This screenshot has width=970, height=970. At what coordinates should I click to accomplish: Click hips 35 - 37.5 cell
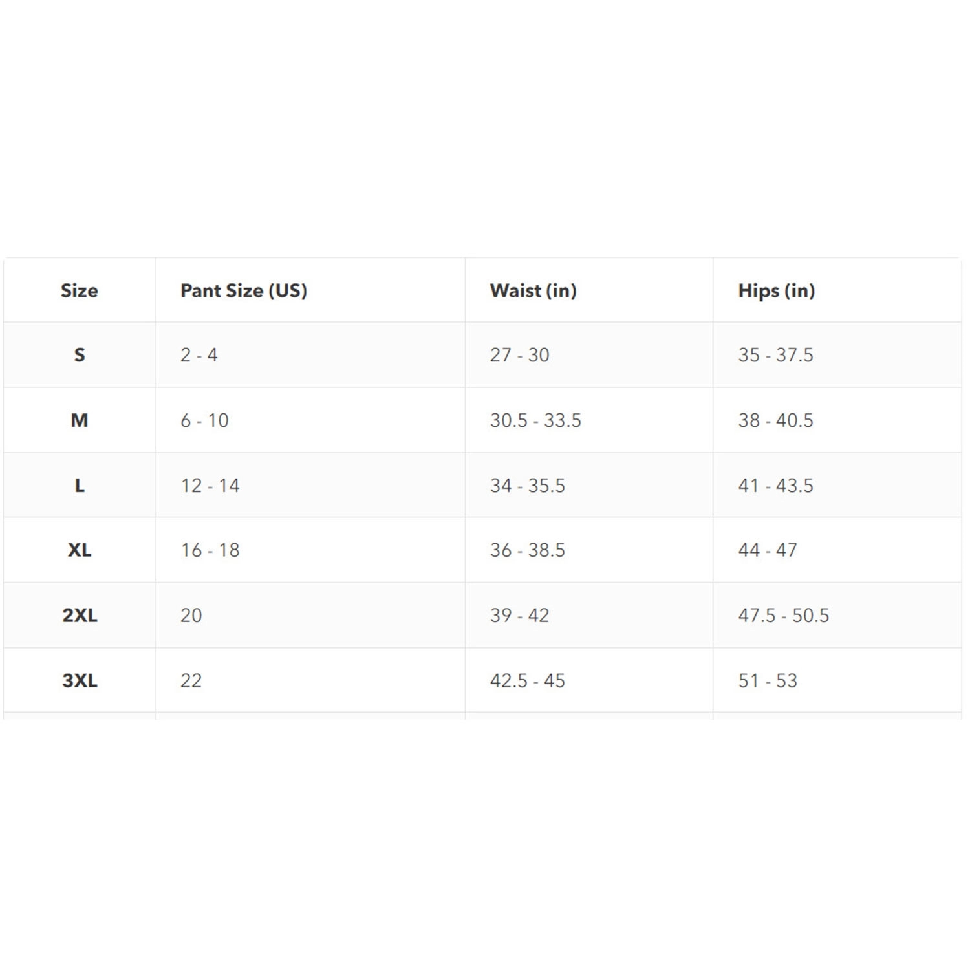(x=775, y=355)
